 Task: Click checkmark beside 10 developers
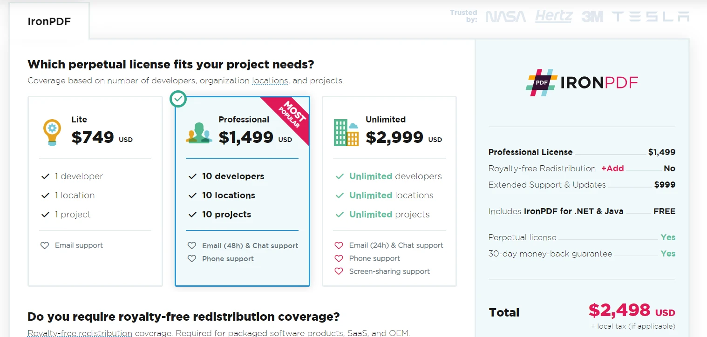192,176
